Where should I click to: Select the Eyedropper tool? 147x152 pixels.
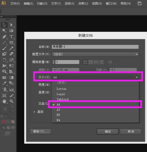click(4, 83)
